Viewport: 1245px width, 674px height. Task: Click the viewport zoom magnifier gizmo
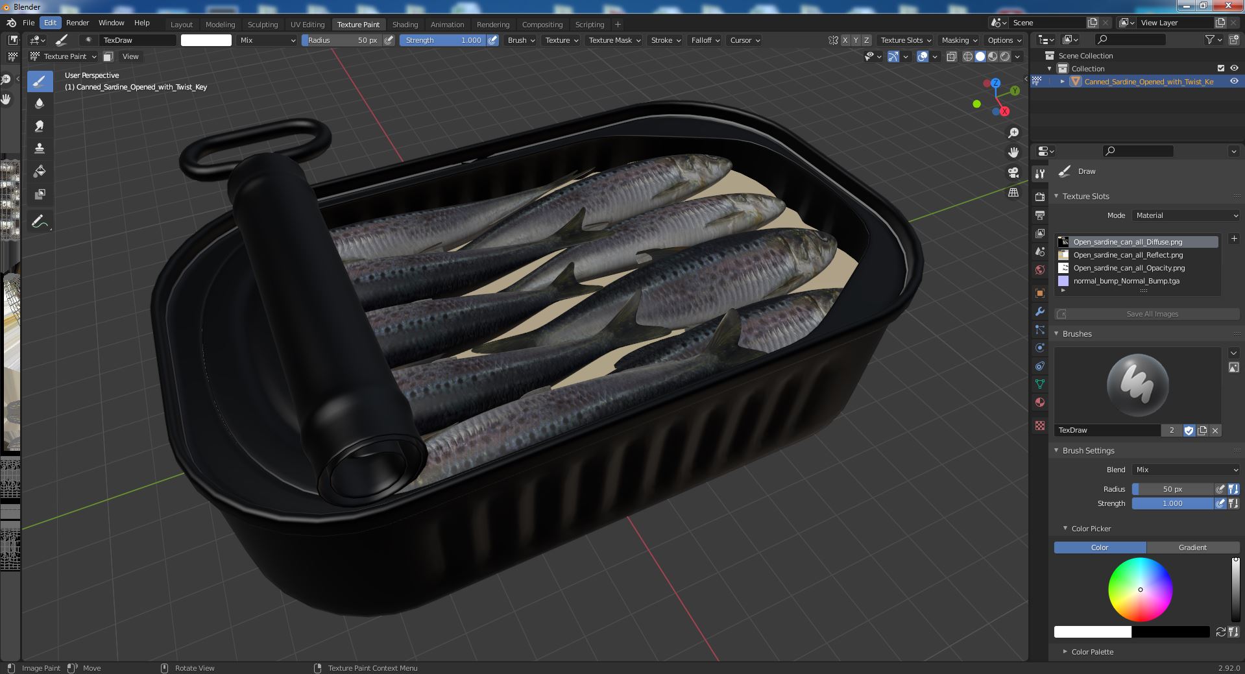coord(1013,133)
